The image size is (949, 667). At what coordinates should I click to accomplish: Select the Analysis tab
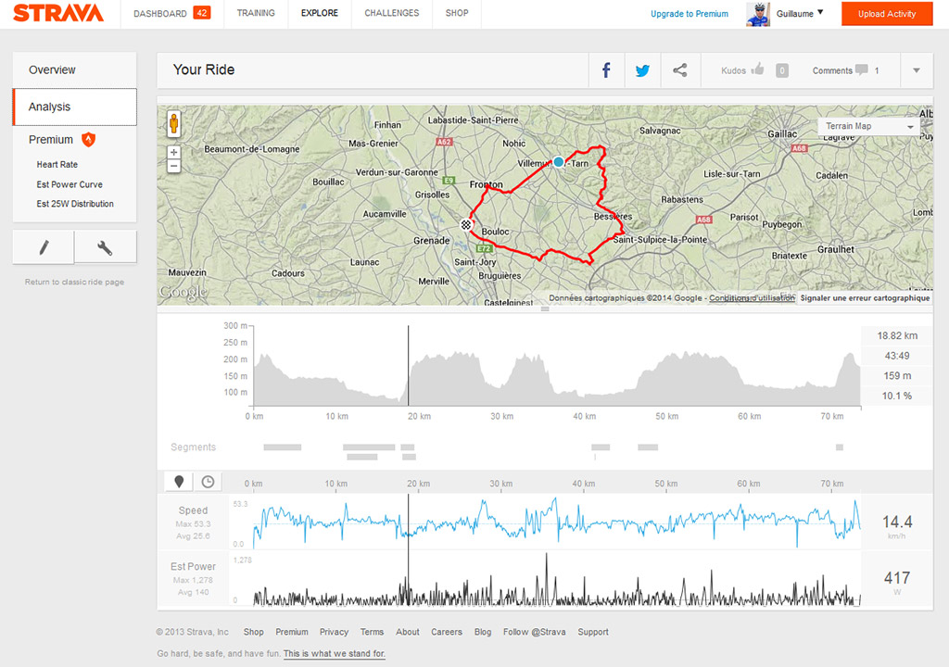pos(74,107)
